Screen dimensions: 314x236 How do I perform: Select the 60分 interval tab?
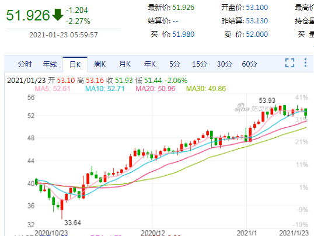coord(249,64)
